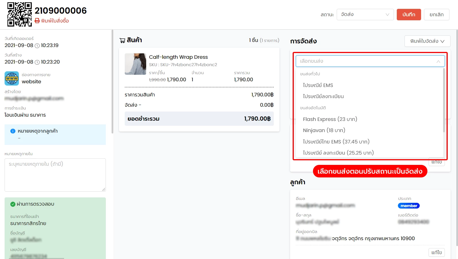Screen dimensions: 458x259
Task: Click the internal note text area
Action: click(x=55, y=175)
